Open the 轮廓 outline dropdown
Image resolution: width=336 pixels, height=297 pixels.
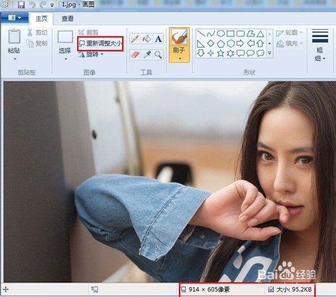[x=290, y=33]
